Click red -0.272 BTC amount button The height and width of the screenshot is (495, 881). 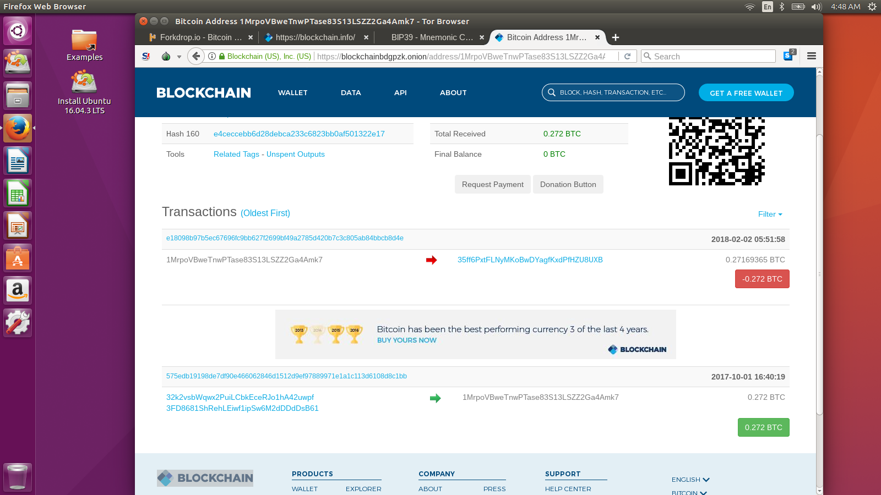point(762,279)
